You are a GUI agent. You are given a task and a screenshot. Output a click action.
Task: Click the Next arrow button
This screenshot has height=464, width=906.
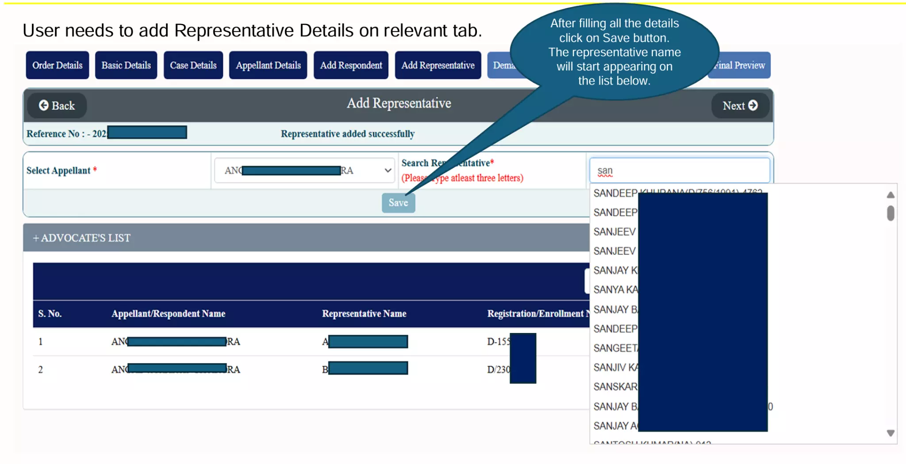(x=740, y=106)
